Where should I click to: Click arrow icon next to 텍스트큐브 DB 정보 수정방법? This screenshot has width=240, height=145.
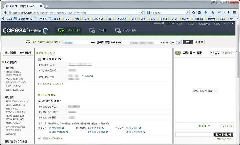(x=107, y=132)
